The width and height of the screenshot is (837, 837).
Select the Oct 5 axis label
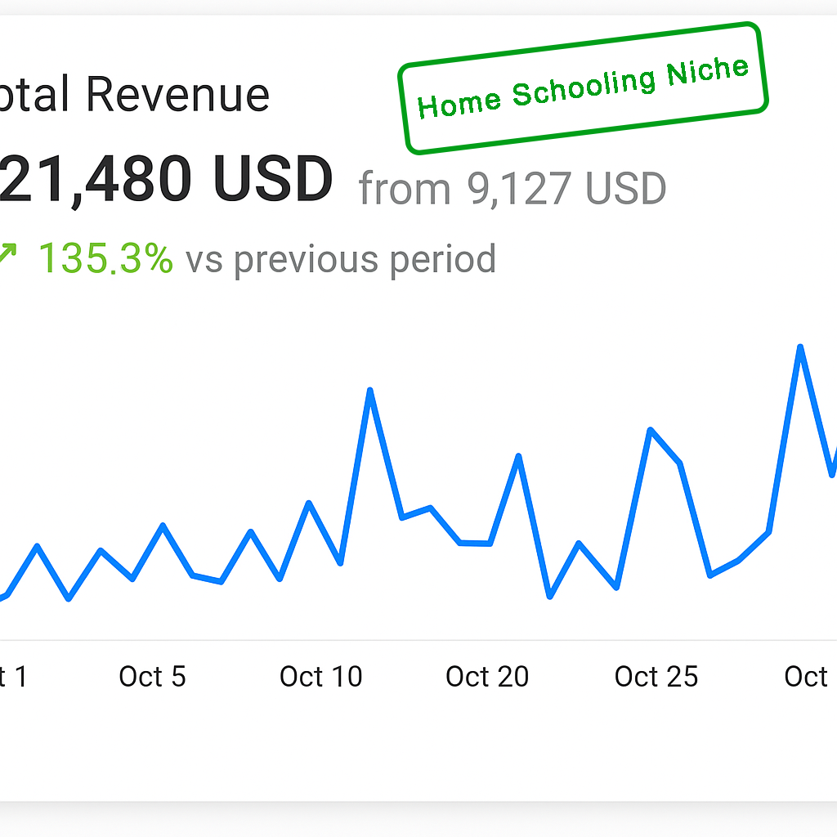(152, 677)
